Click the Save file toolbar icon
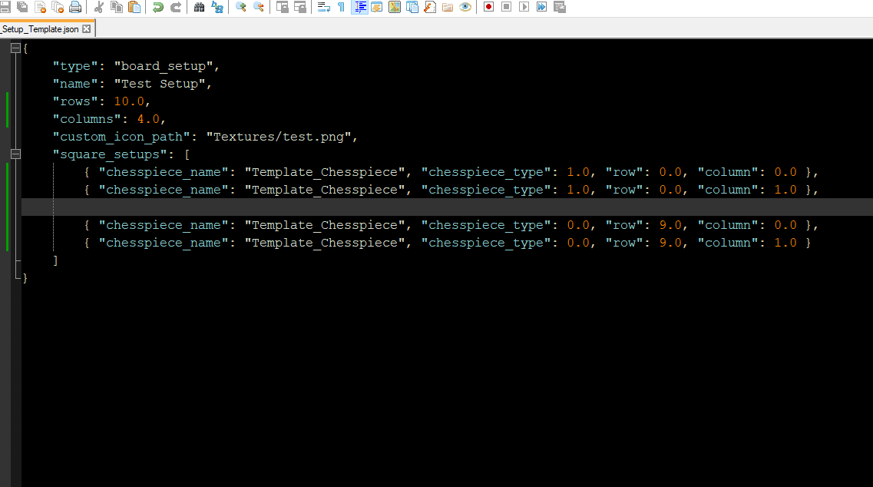 tap(5, 7)
